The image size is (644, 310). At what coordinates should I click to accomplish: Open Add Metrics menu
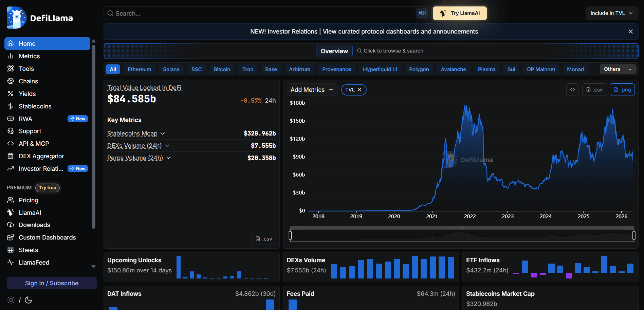312,90
